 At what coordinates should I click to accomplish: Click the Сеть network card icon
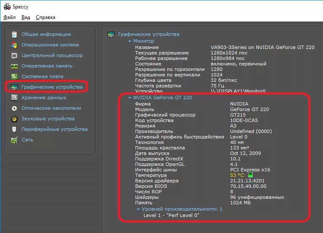point(14,140)
